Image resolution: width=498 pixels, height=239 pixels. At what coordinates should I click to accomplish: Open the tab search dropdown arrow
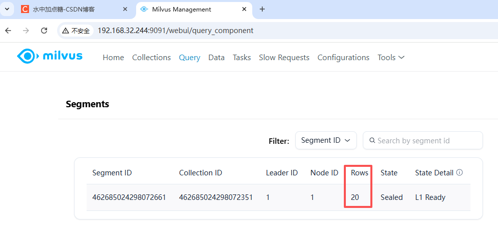point(7,9)
